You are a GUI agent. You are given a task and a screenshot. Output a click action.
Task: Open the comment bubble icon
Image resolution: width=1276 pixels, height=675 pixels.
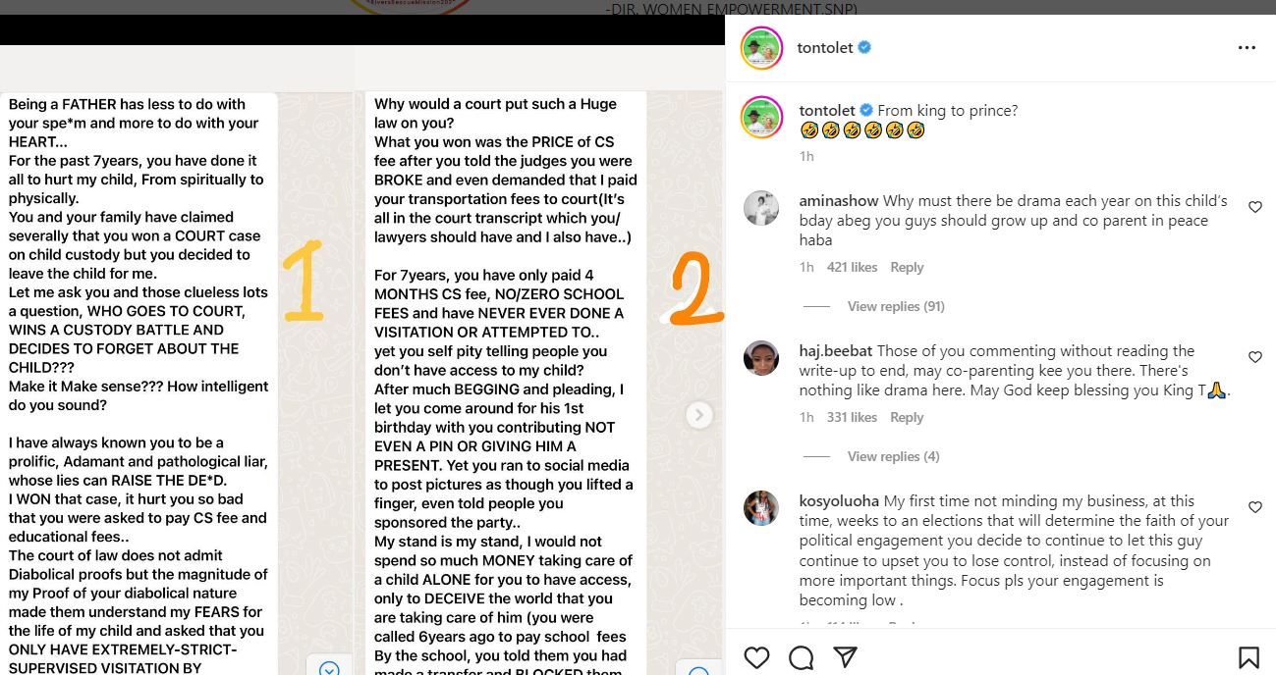point(801,656)
